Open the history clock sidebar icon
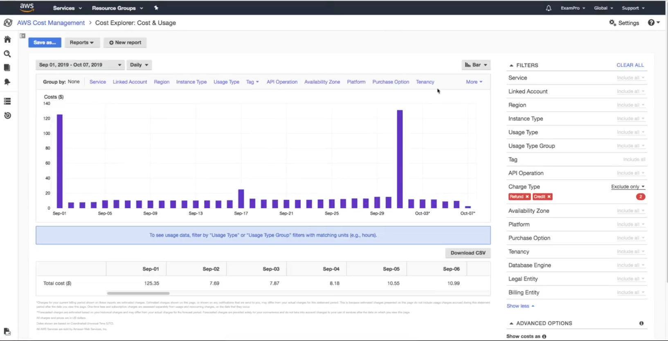 pos(7,116)
